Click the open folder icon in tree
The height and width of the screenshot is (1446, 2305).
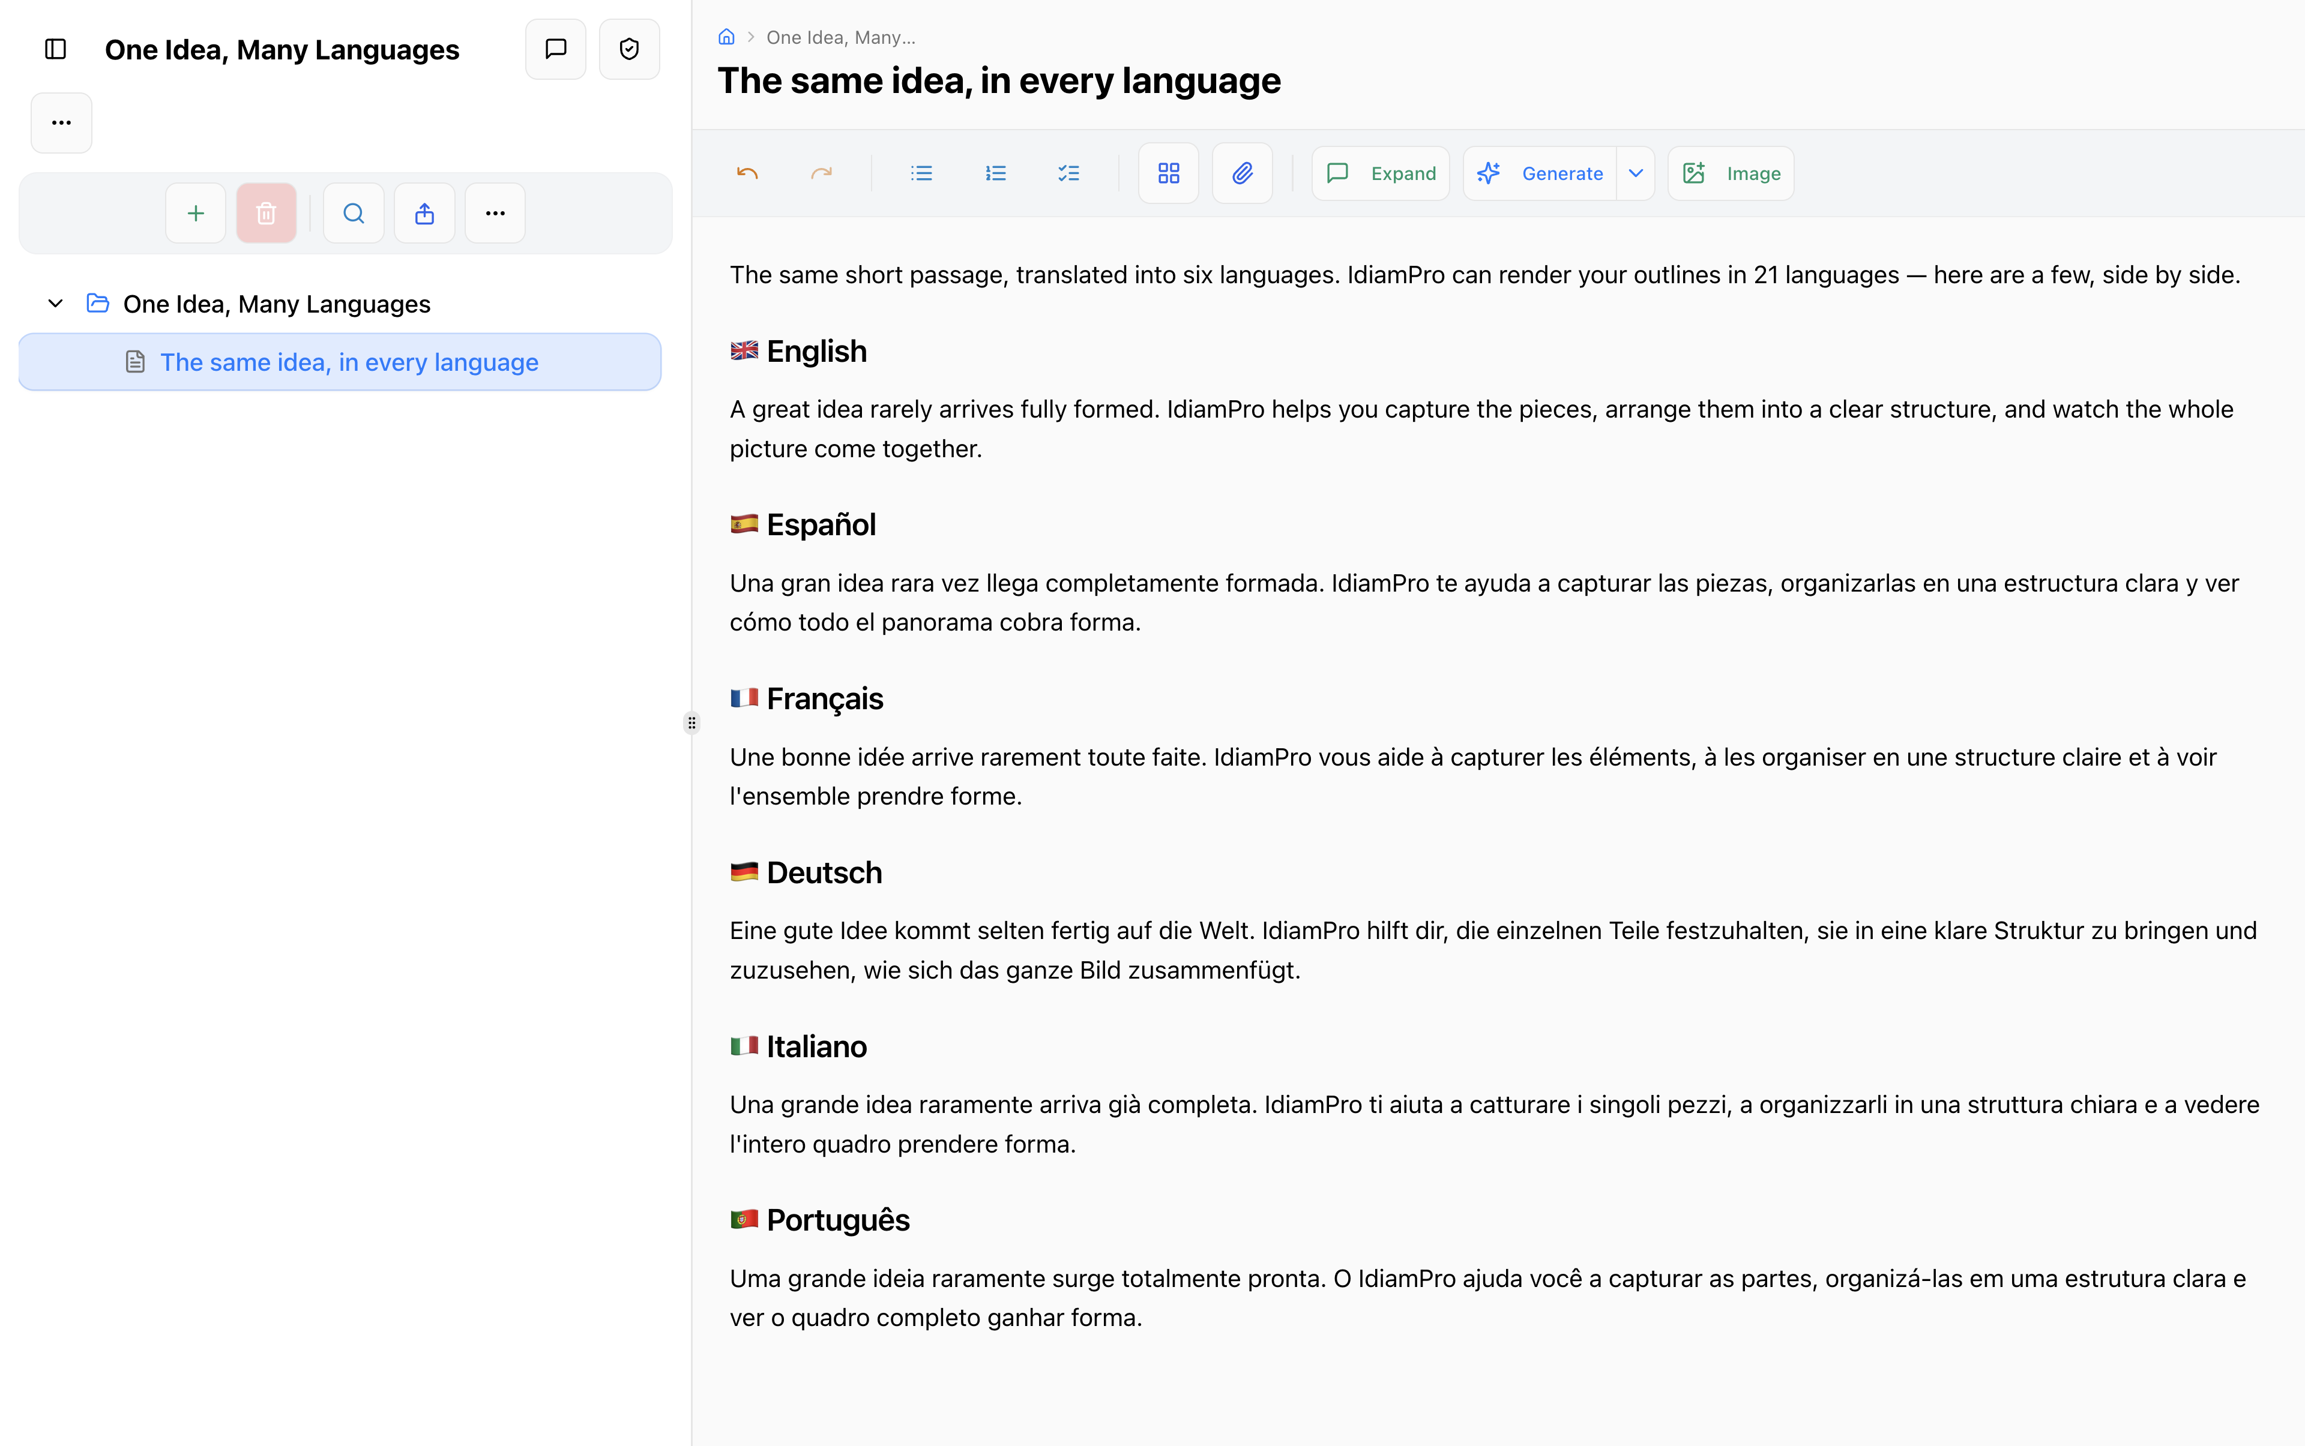click(98, 303)
